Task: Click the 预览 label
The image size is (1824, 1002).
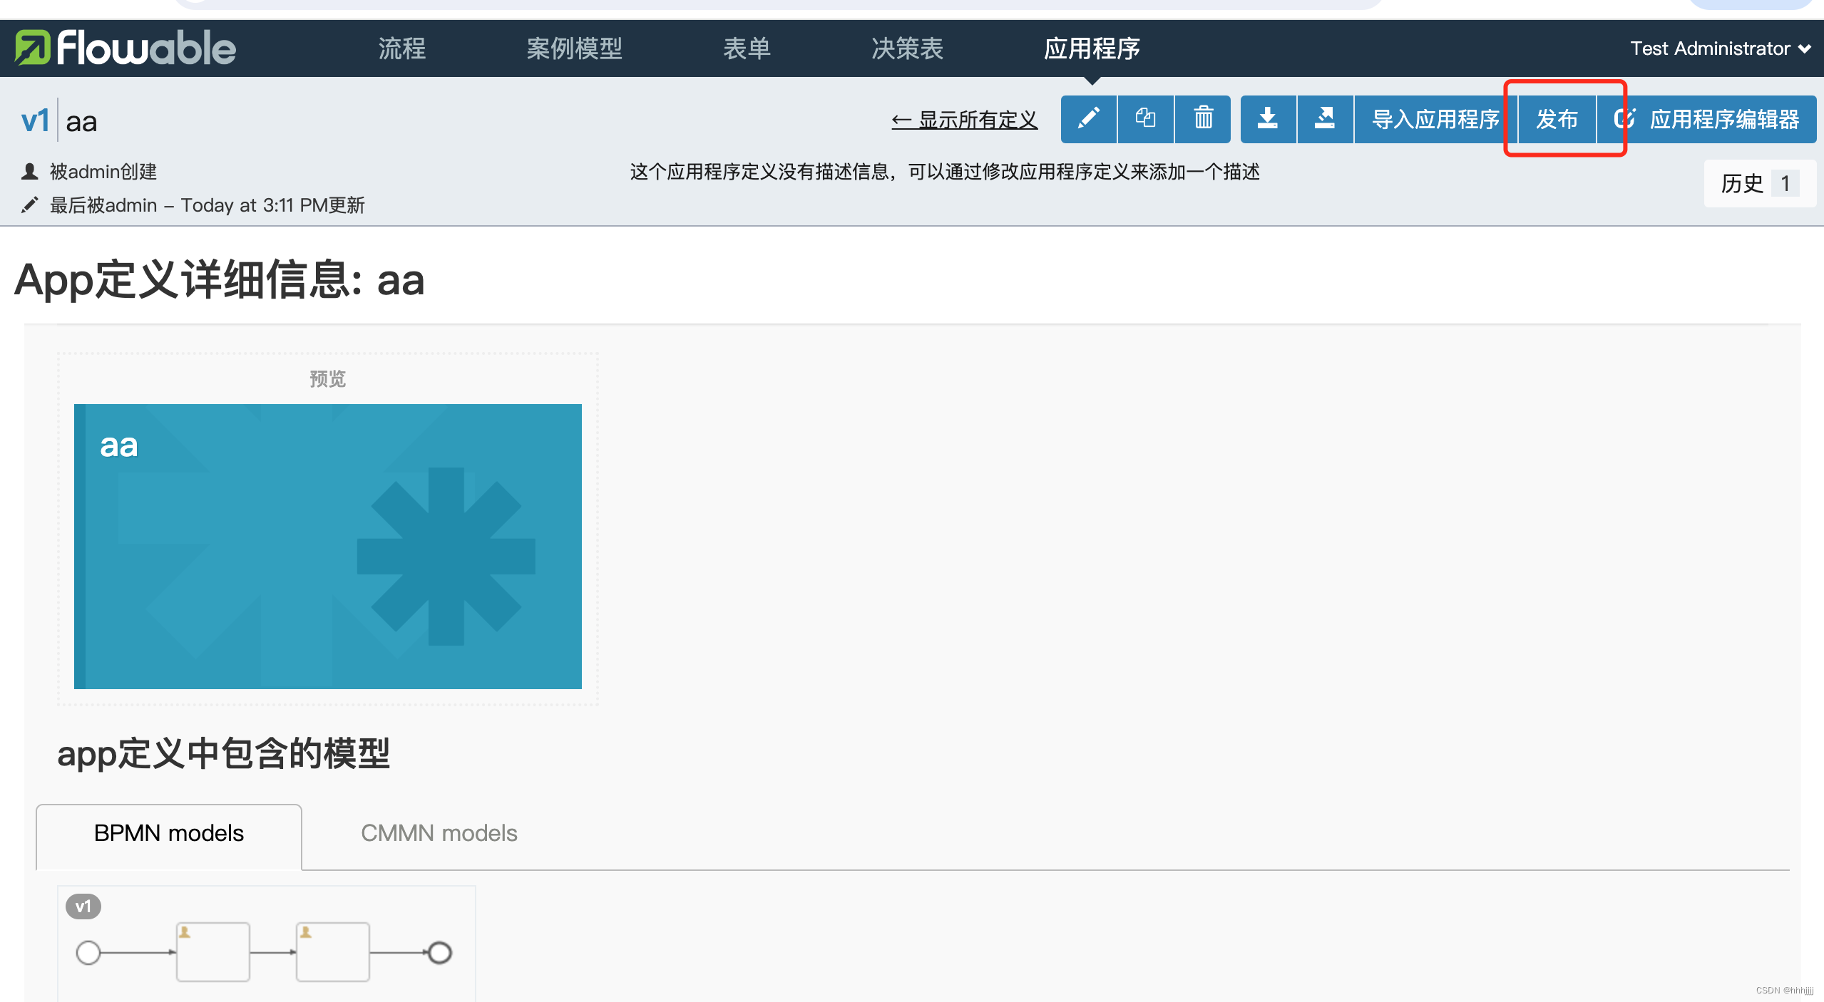Action: pyautogui.click(x=327, y=378)
